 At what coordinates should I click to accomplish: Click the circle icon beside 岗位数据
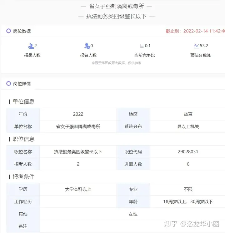click(9, 31)
